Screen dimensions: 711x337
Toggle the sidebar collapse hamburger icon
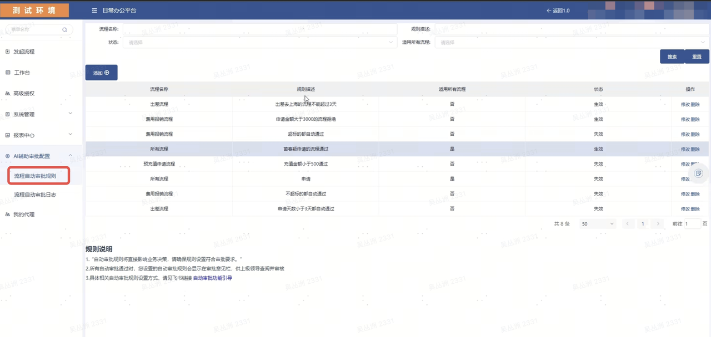click(94, 11)
